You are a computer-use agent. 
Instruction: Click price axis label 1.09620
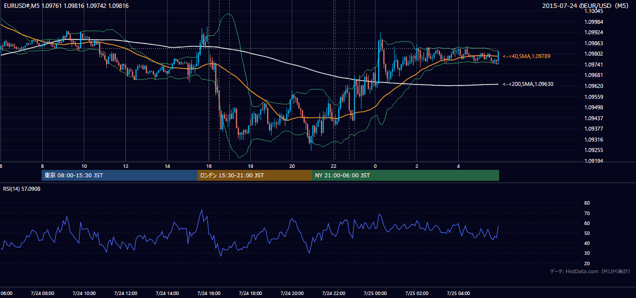point(594,86)
